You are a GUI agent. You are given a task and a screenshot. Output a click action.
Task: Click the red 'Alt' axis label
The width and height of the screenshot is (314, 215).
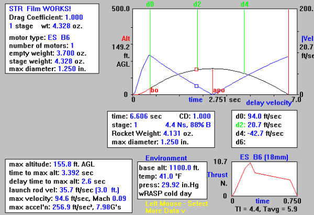pyautogui.click(x=126, y=38)
